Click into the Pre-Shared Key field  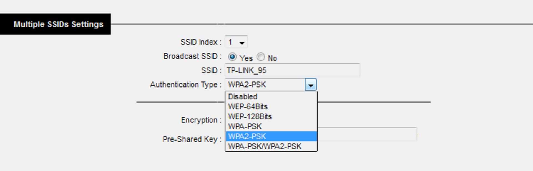(x=367, y=134)
